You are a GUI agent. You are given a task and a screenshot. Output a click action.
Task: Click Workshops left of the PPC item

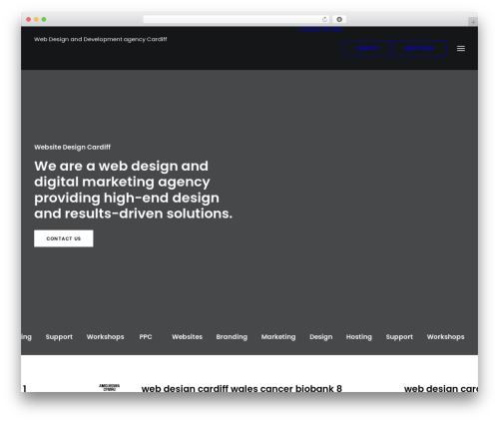(105, 337)
